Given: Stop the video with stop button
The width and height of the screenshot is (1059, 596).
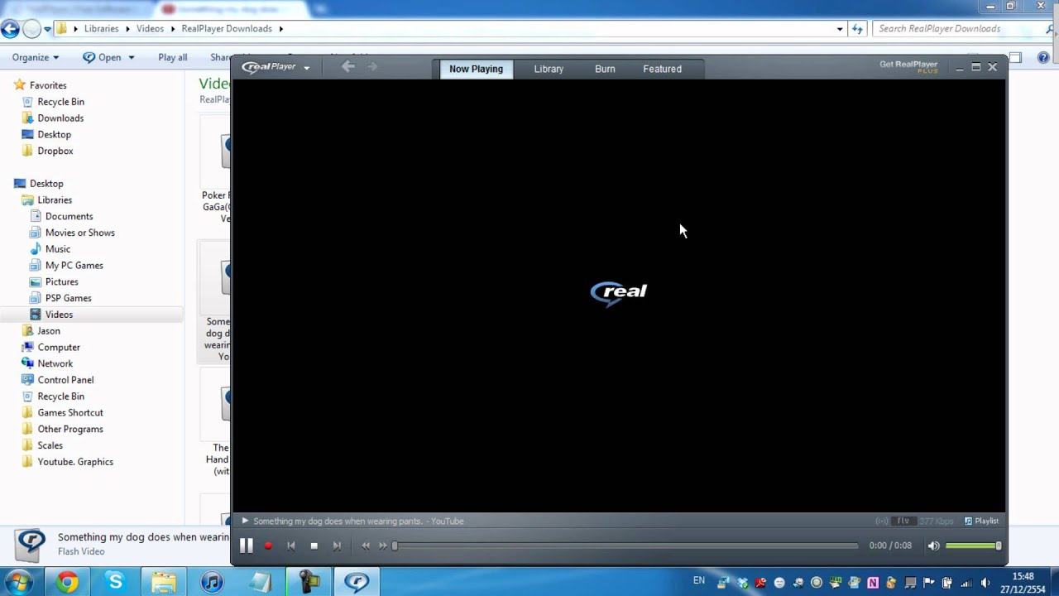Looking at the screenshot, I should tap(314, 546).
